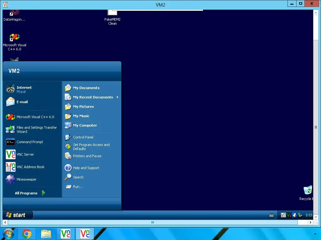Click VM2 user name header in Start menu
The image size is (321, 240).
click(x=14, y=71)
